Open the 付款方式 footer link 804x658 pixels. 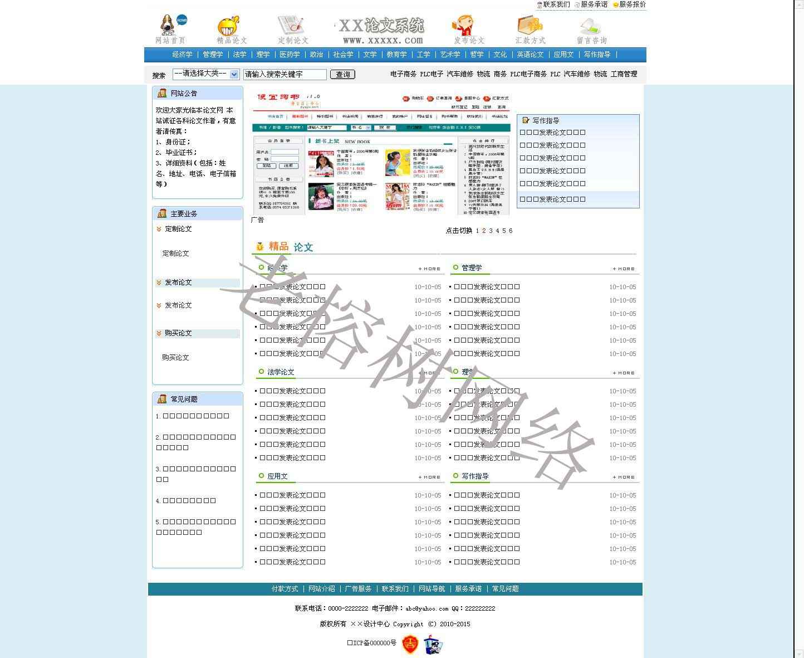coord(285,589)
